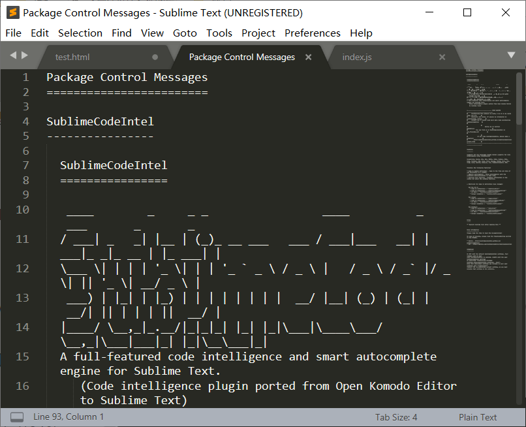Toggle the side bar panel switcher icon

point(17,417)
